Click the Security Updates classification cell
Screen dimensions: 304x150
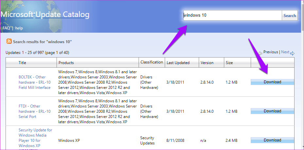click(147, 141)
